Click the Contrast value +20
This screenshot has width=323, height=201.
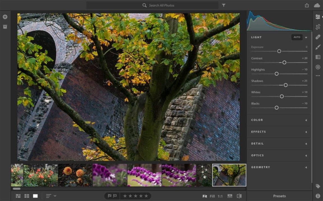coord(305,58)
